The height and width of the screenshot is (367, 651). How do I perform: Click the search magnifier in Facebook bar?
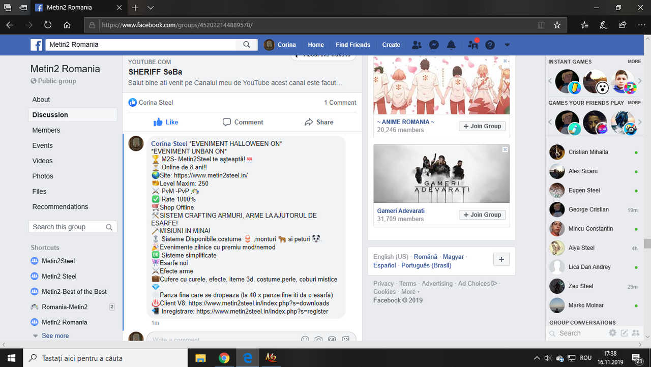pos(247,45)
